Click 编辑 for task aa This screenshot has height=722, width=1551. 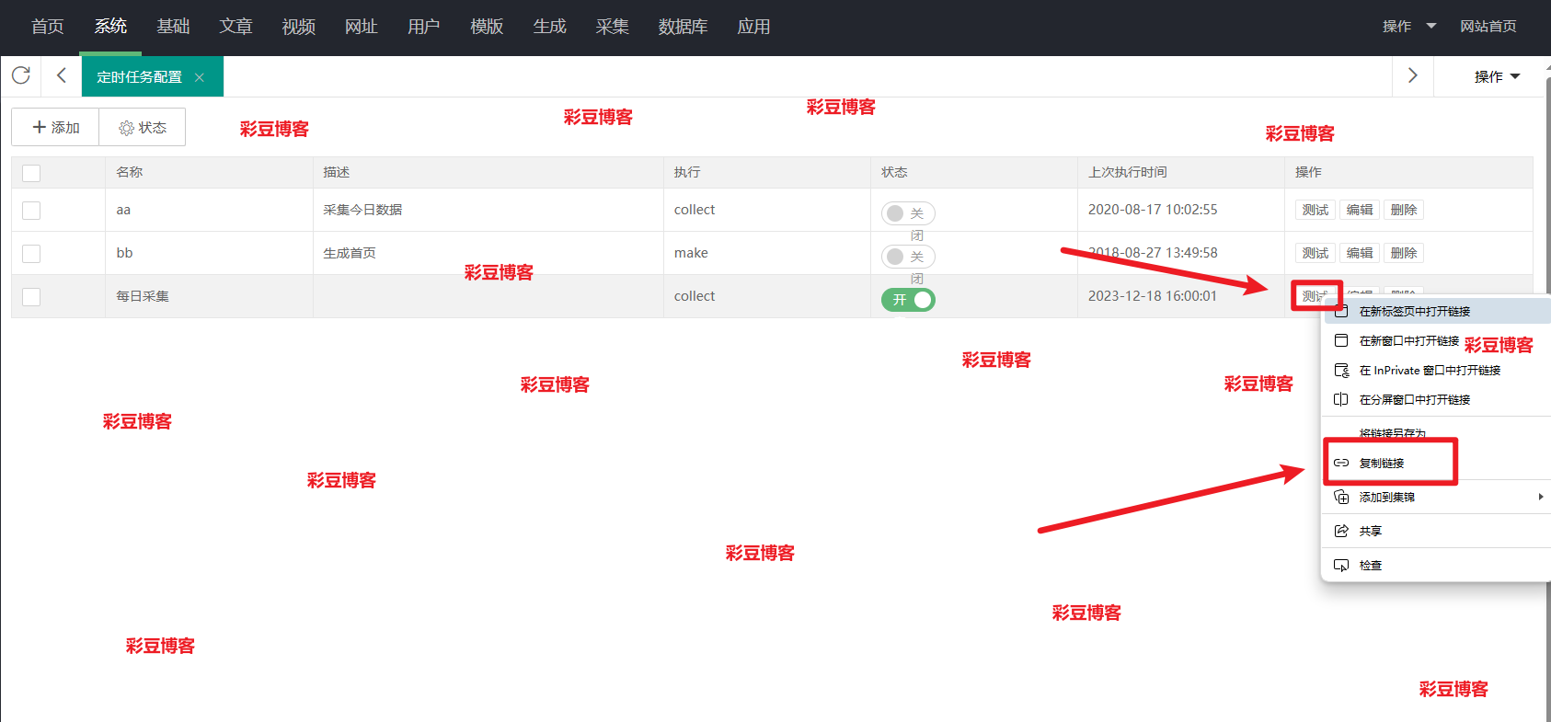[1360, 210]
